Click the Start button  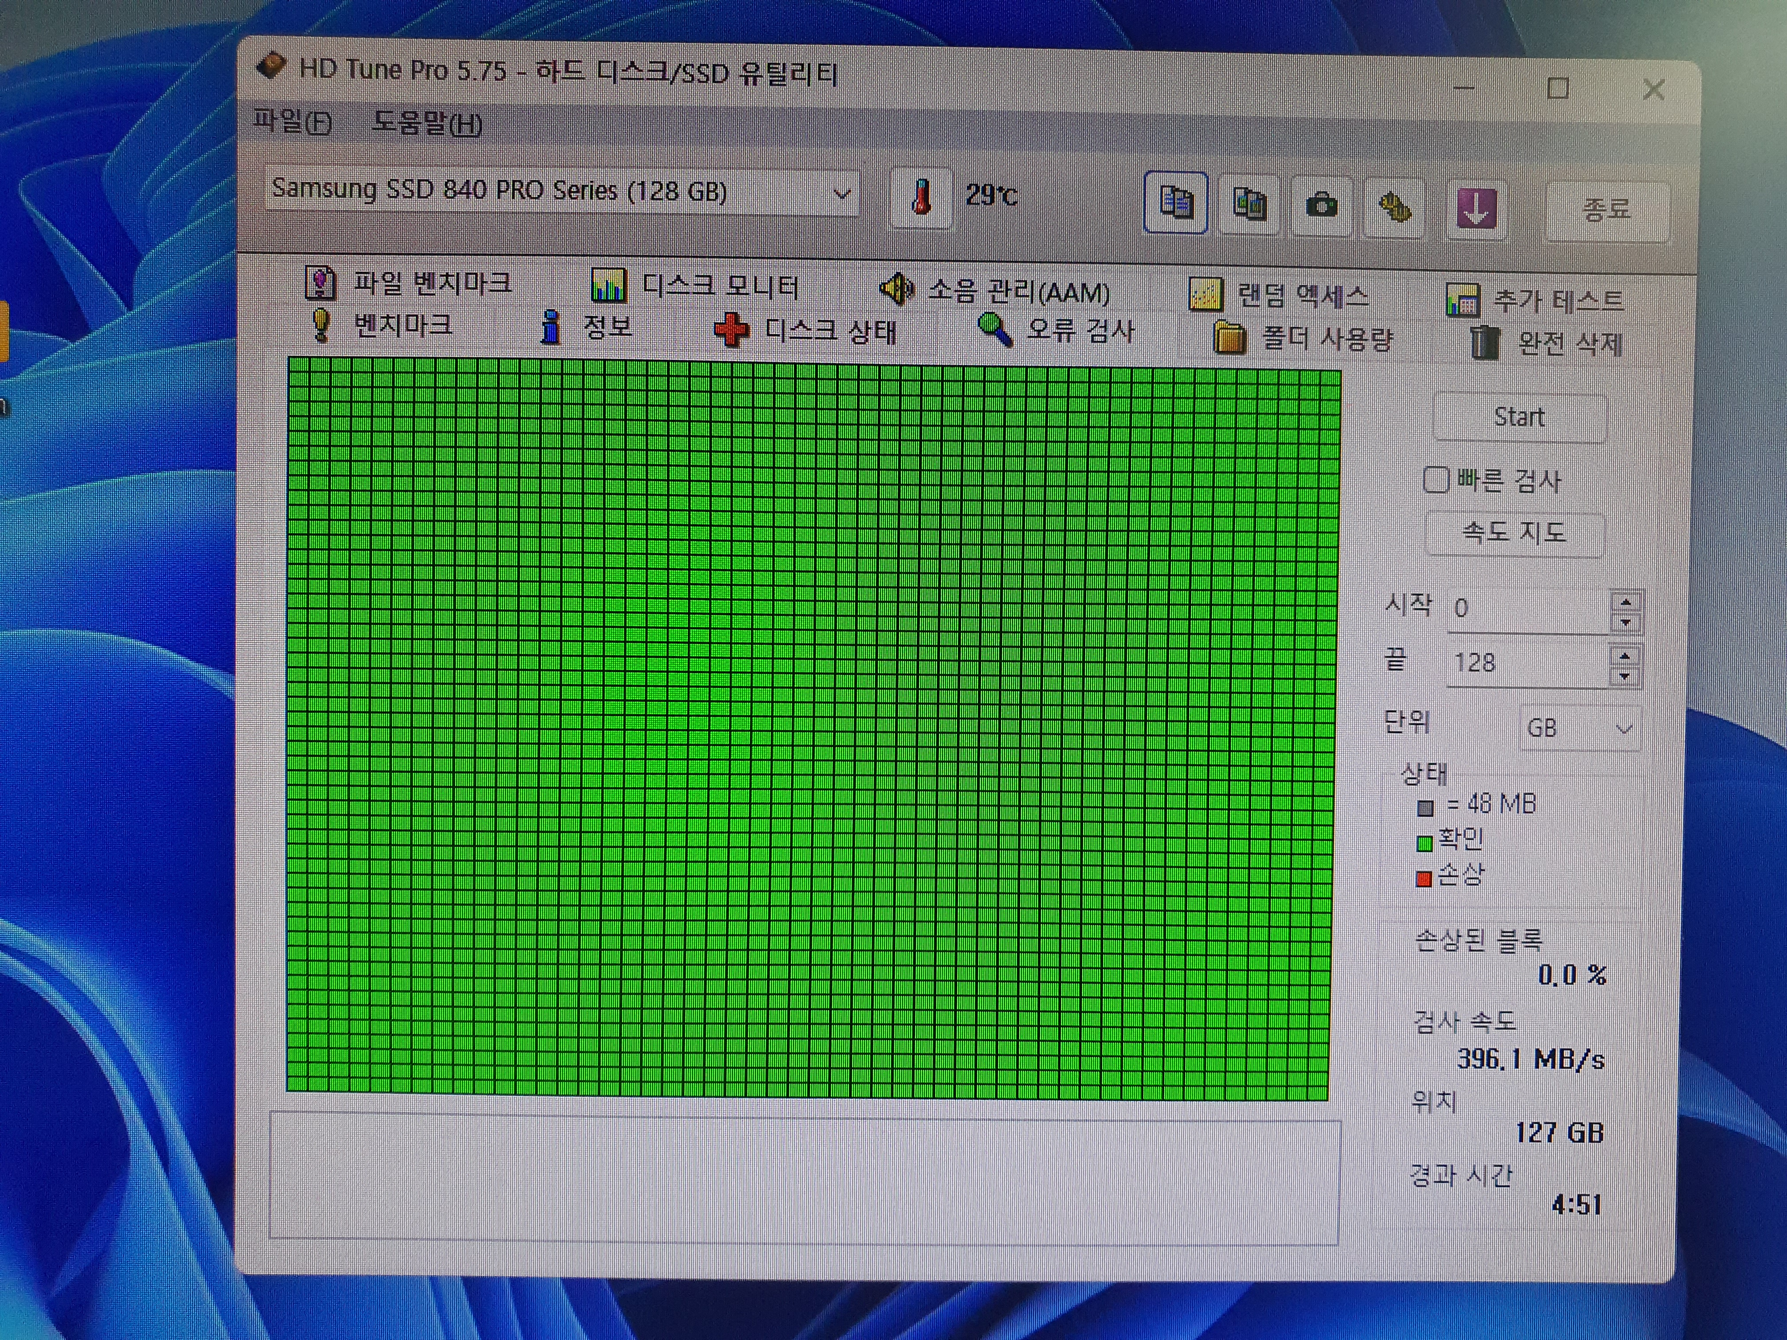pos(1520,417)
